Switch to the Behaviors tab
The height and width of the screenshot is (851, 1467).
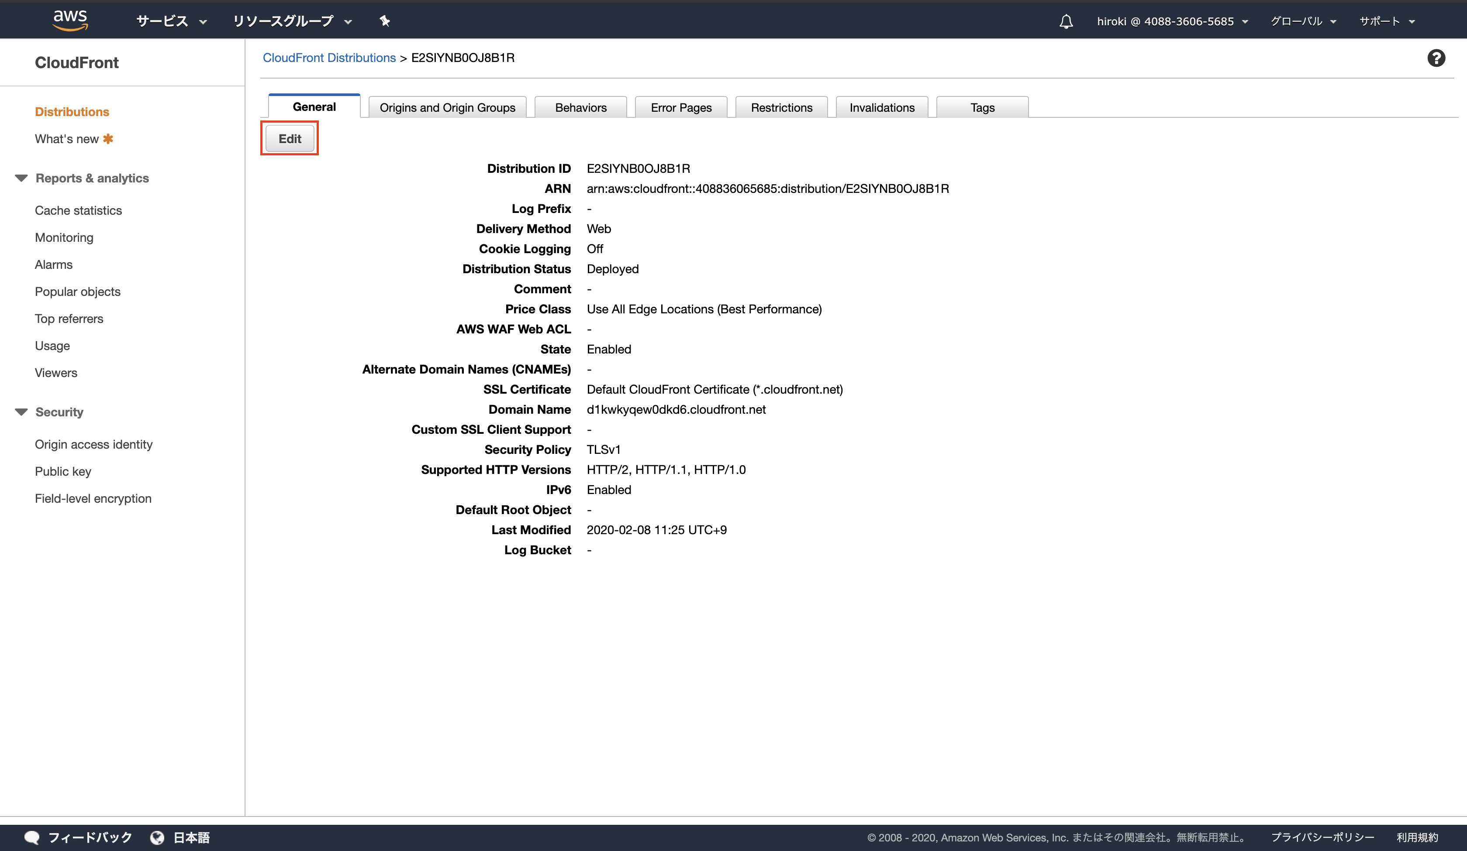point(580,108)
